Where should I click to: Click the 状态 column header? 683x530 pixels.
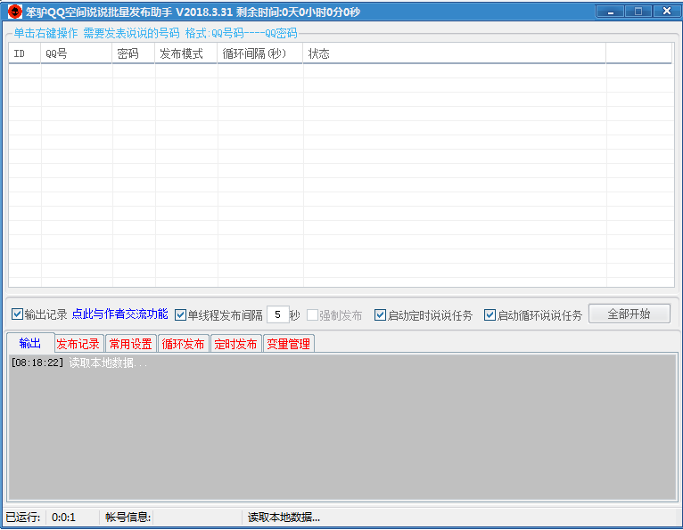455,53
